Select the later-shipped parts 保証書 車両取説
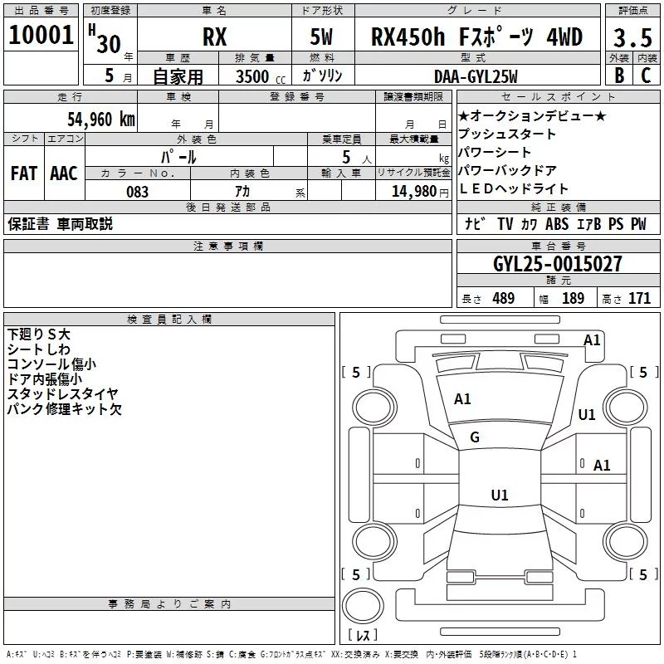Image resolution: width=664 pixels, height=664 pixels. tap(60, 223)
